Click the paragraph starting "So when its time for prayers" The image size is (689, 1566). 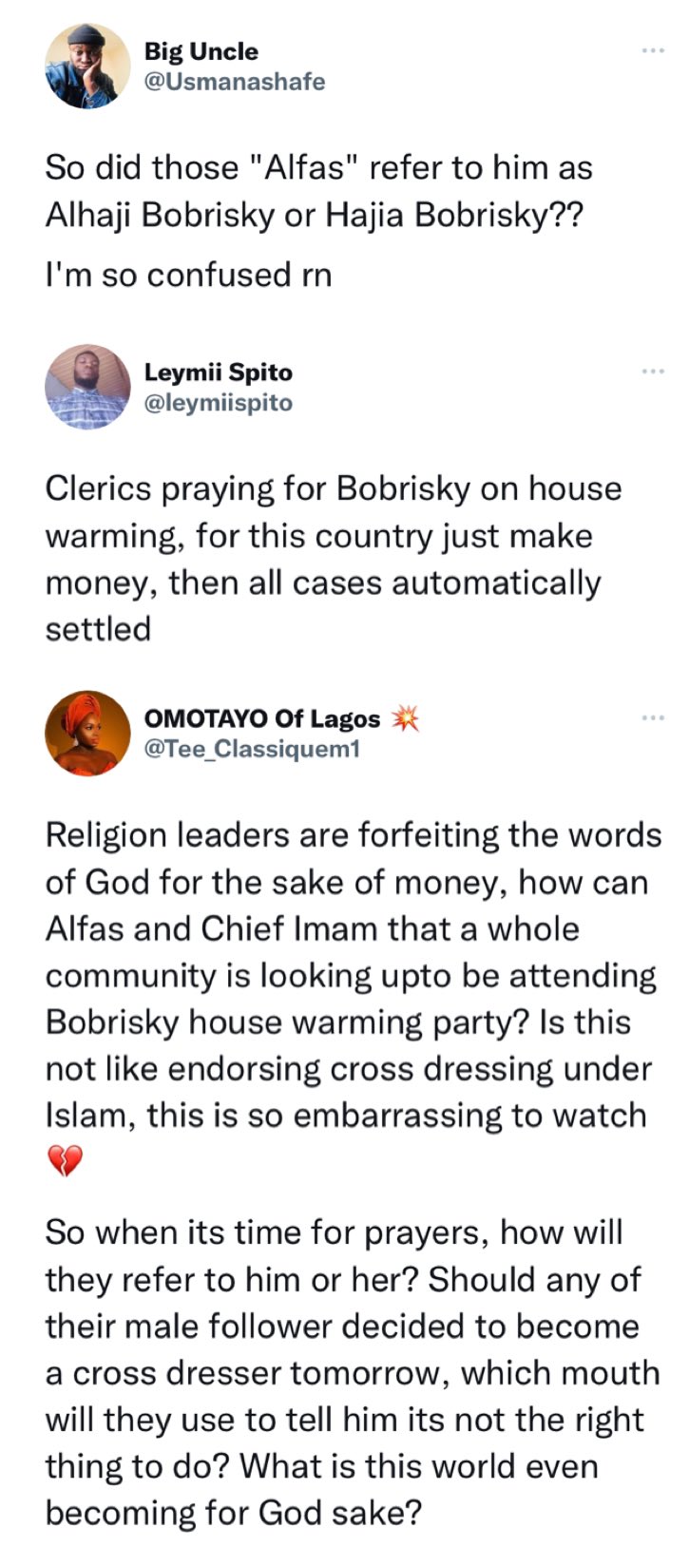(x=352, y=1372)
